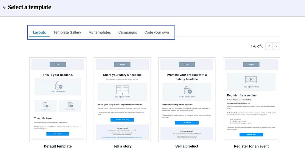305x156 pixels.
Task: Select the Code your own tab
Action: coord(157,32)
